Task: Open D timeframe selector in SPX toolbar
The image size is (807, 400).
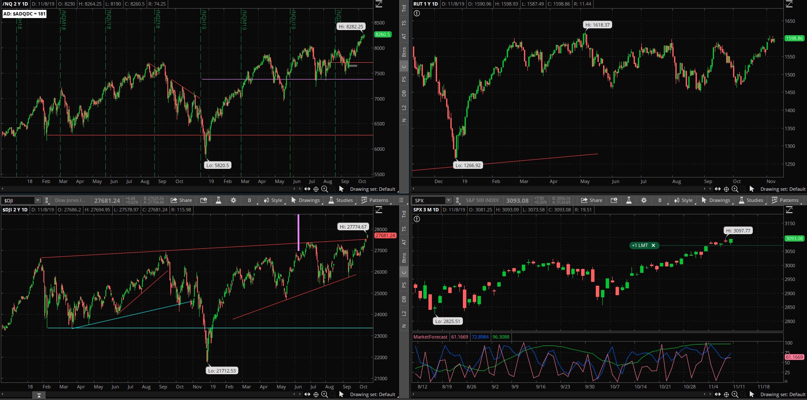Action: click(x=660, y=200)
